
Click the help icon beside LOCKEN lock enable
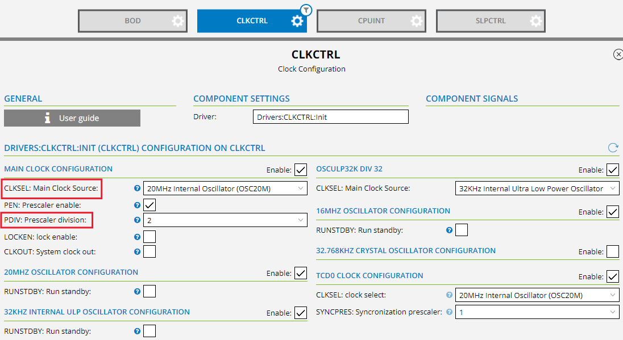[x=136, y=237]
